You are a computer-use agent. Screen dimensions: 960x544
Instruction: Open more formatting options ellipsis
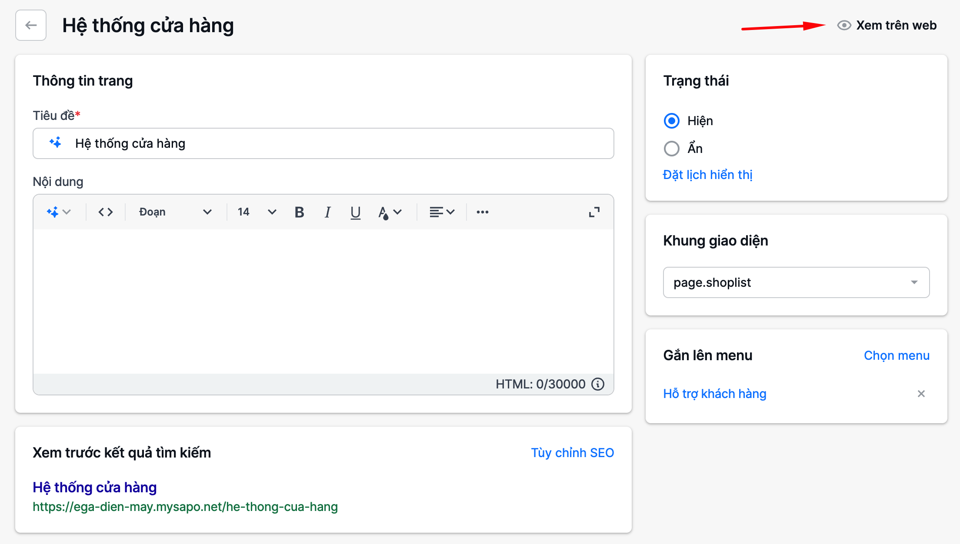click(x=483, y=212)
